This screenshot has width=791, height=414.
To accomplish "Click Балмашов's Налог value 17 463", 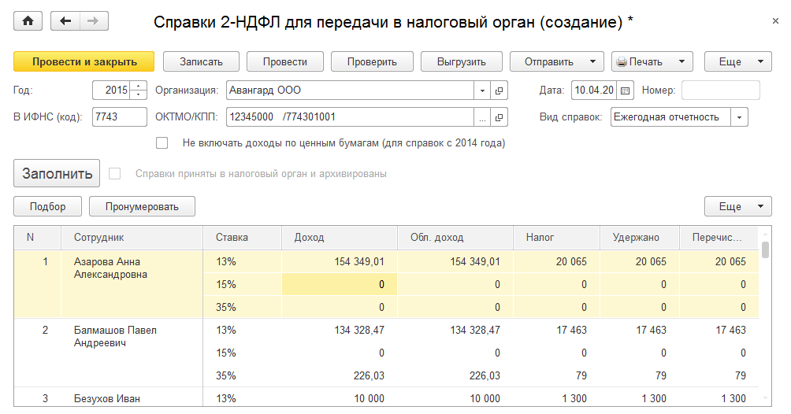I will (556, 331).
